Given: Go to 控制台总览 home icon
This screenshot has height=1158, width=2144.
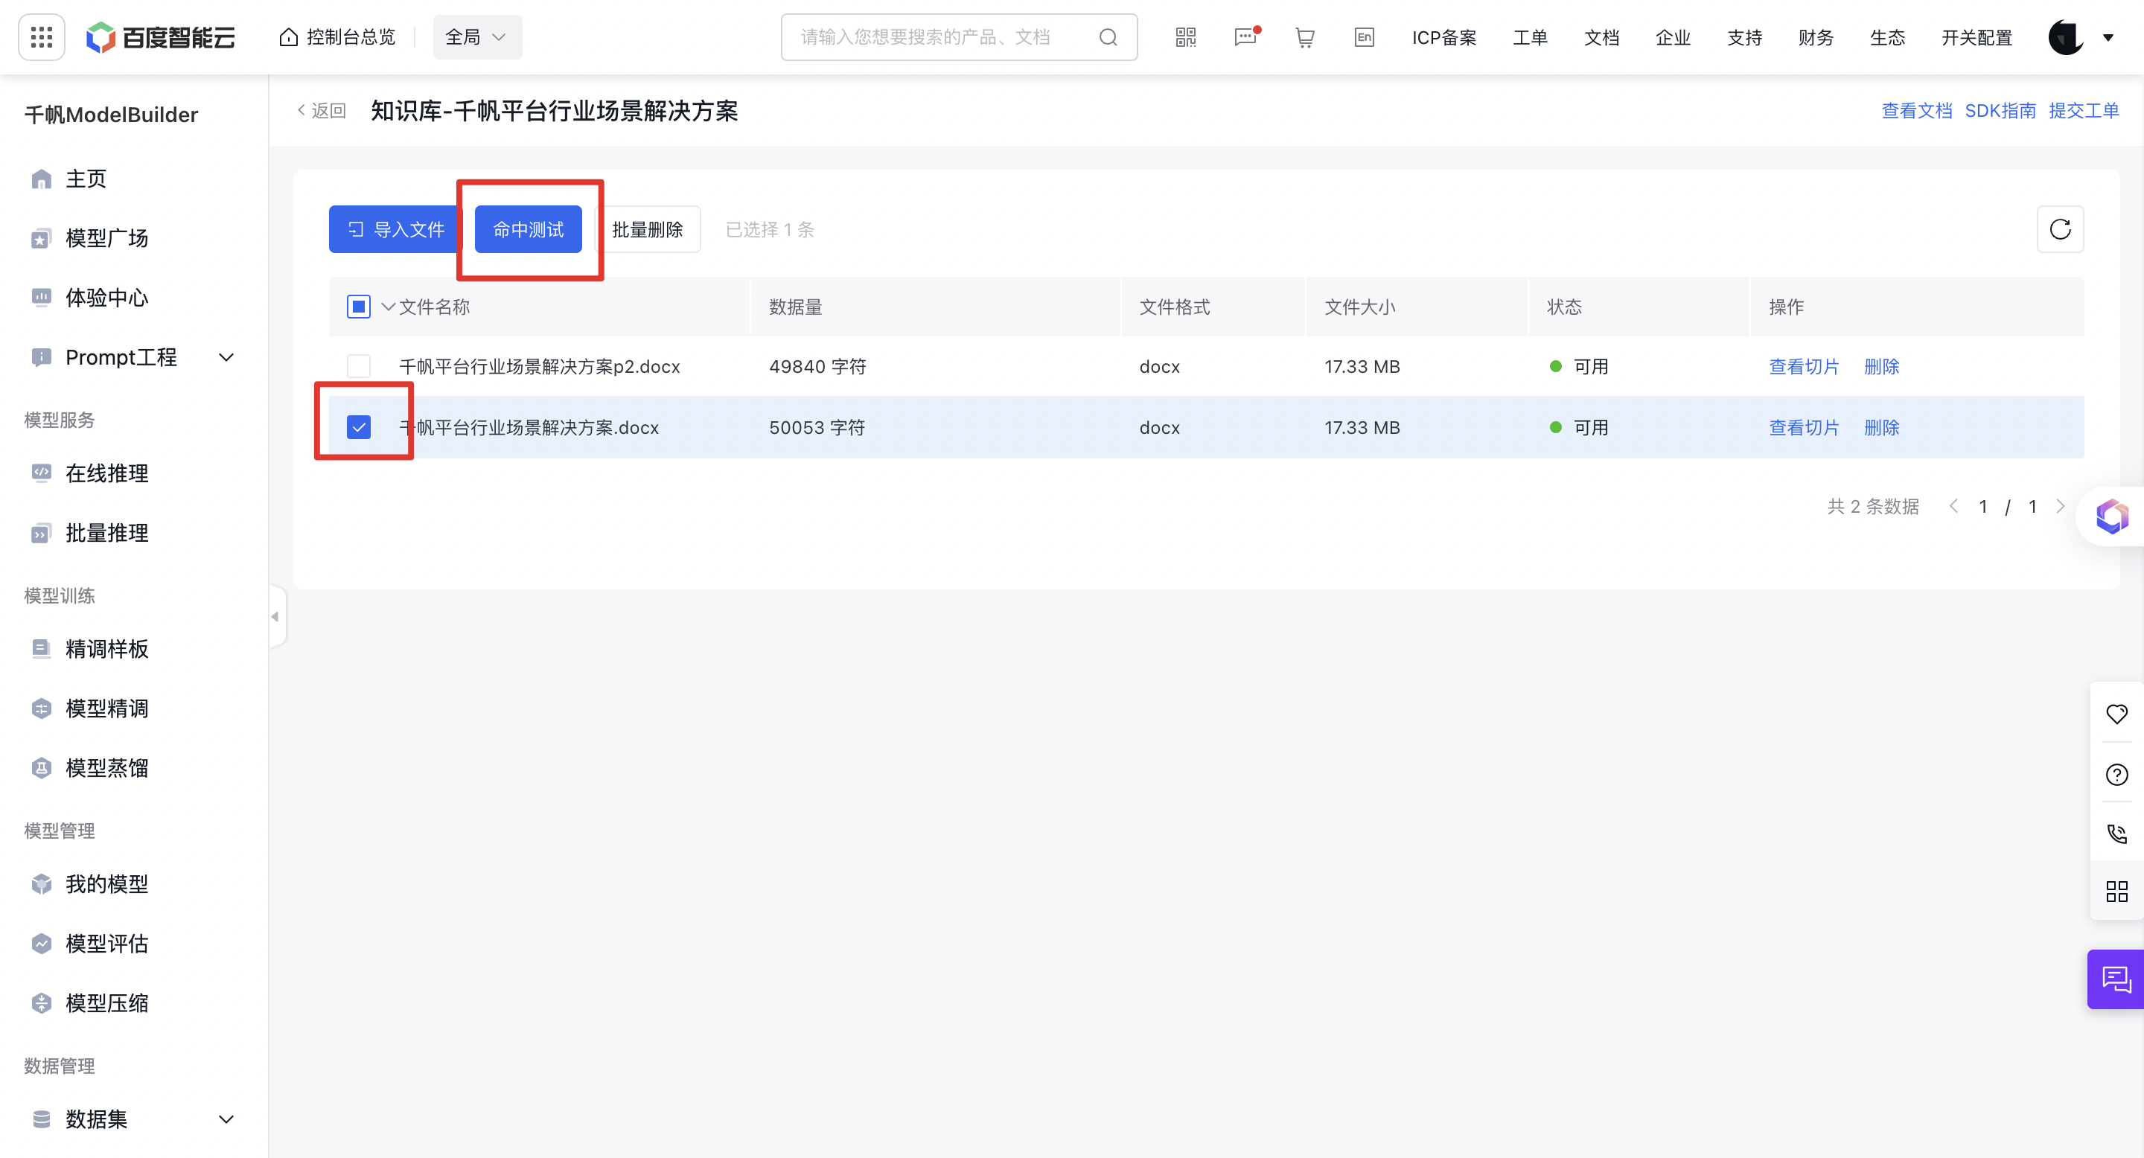Looking at the screenshot, I should pos(289,37).
